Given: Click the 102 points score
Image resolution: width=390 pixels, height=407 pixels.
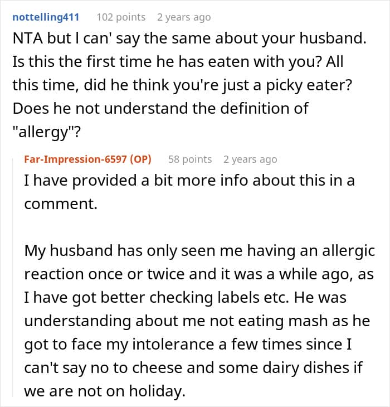Looking at the screenshot, I should [x=121, y=17].
